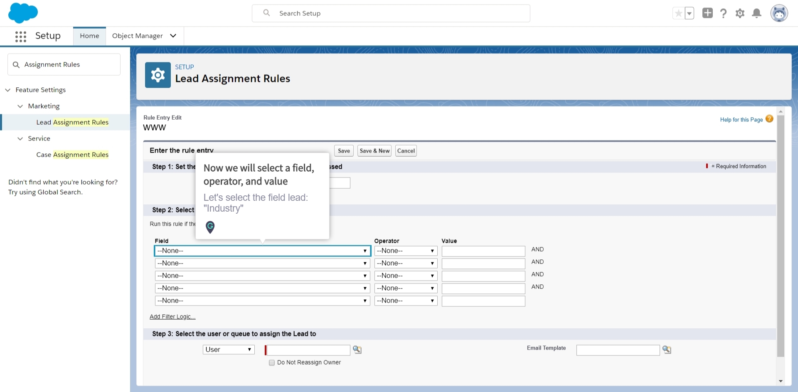Click the first row Value field
The height and width of the screenshot is (392, 798).
(483, 251)
